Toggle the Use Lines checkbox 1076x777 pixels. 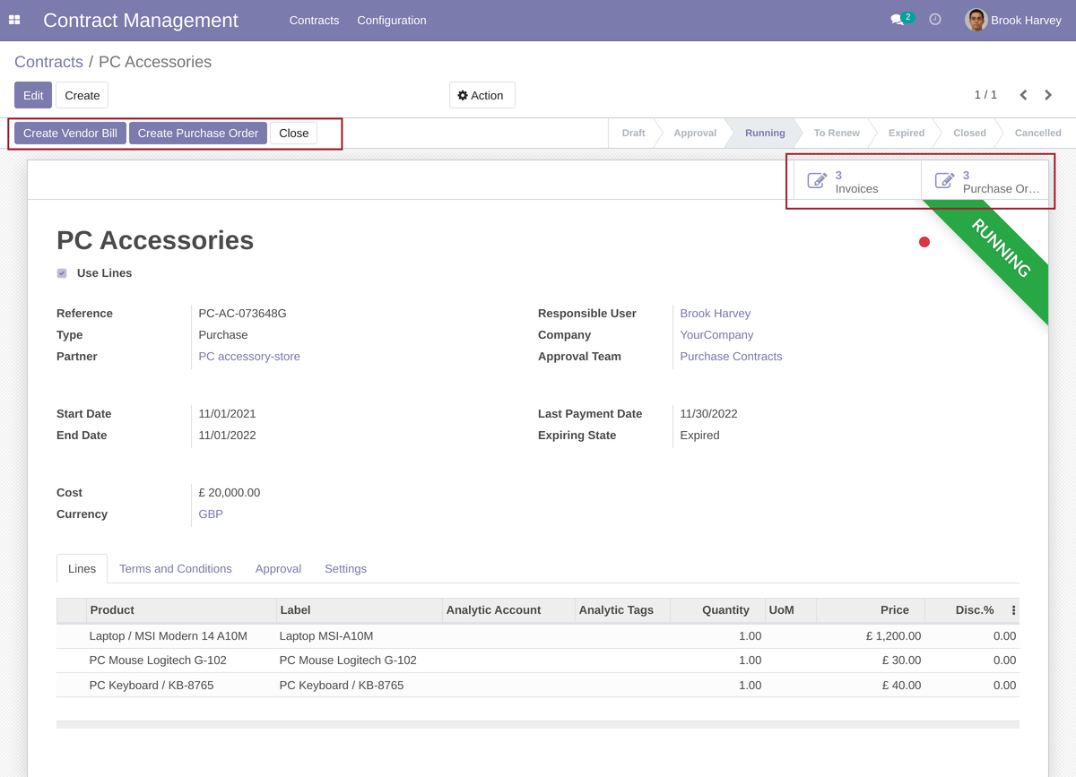62,273
